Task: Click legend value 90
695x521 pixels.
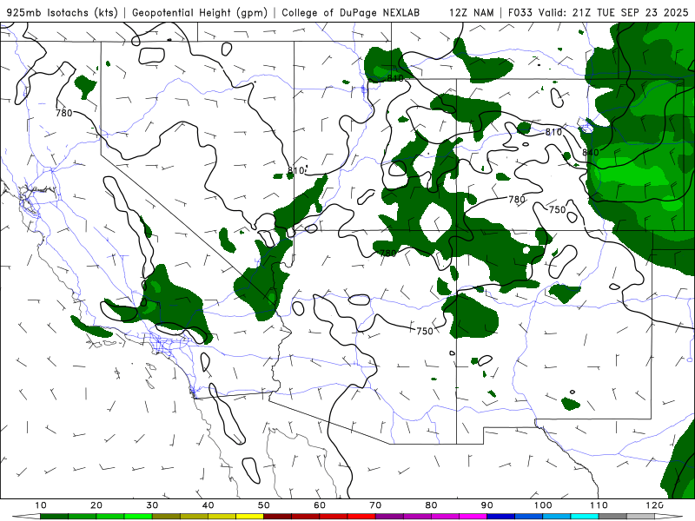Action: tap(487, 505)
